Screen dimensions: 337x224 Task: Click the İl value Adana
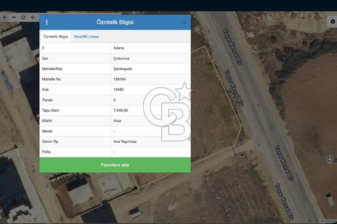tap(119, 48)
